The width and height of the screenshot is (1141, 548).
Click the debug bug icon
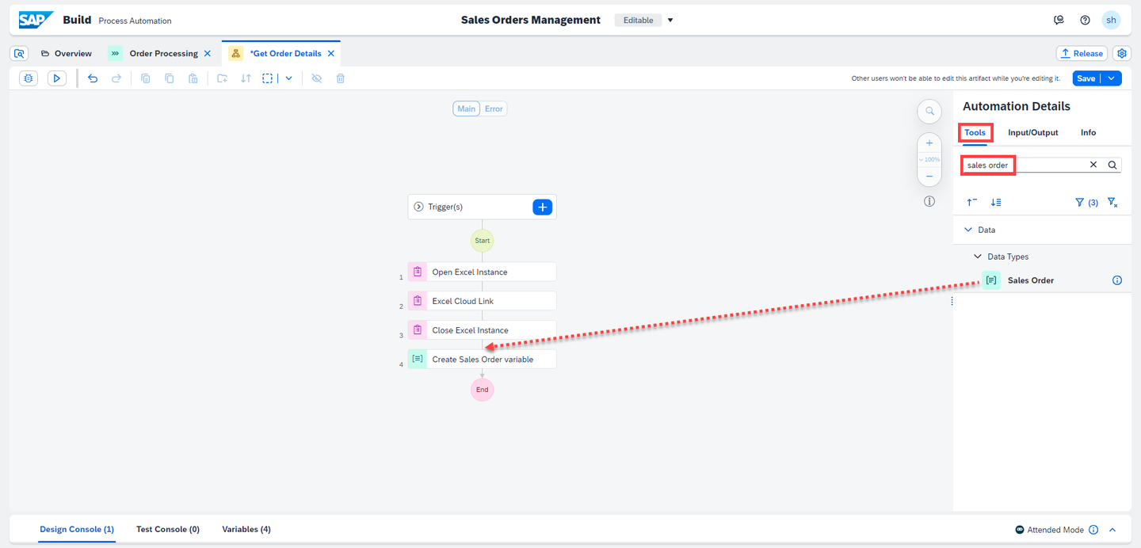click(x=29, y=78)
